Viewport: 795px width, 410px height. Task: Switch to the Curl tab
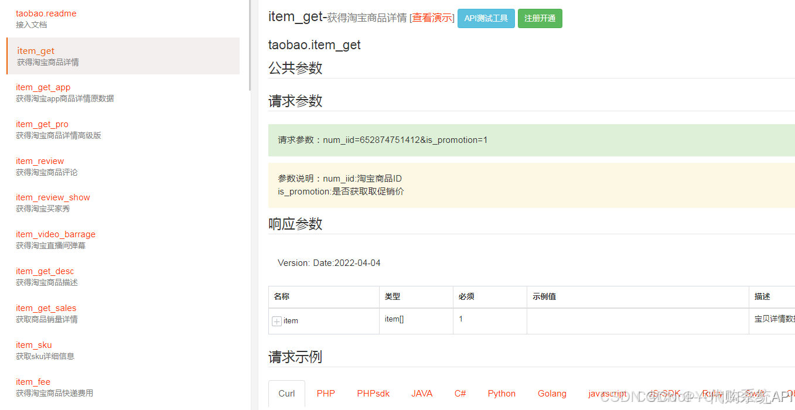pos(287,394)
